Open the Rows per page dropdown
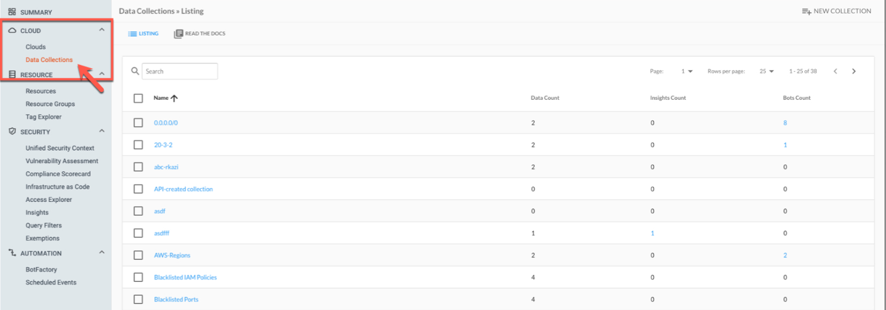The image size is (886, 310). (x=767, y=71)
